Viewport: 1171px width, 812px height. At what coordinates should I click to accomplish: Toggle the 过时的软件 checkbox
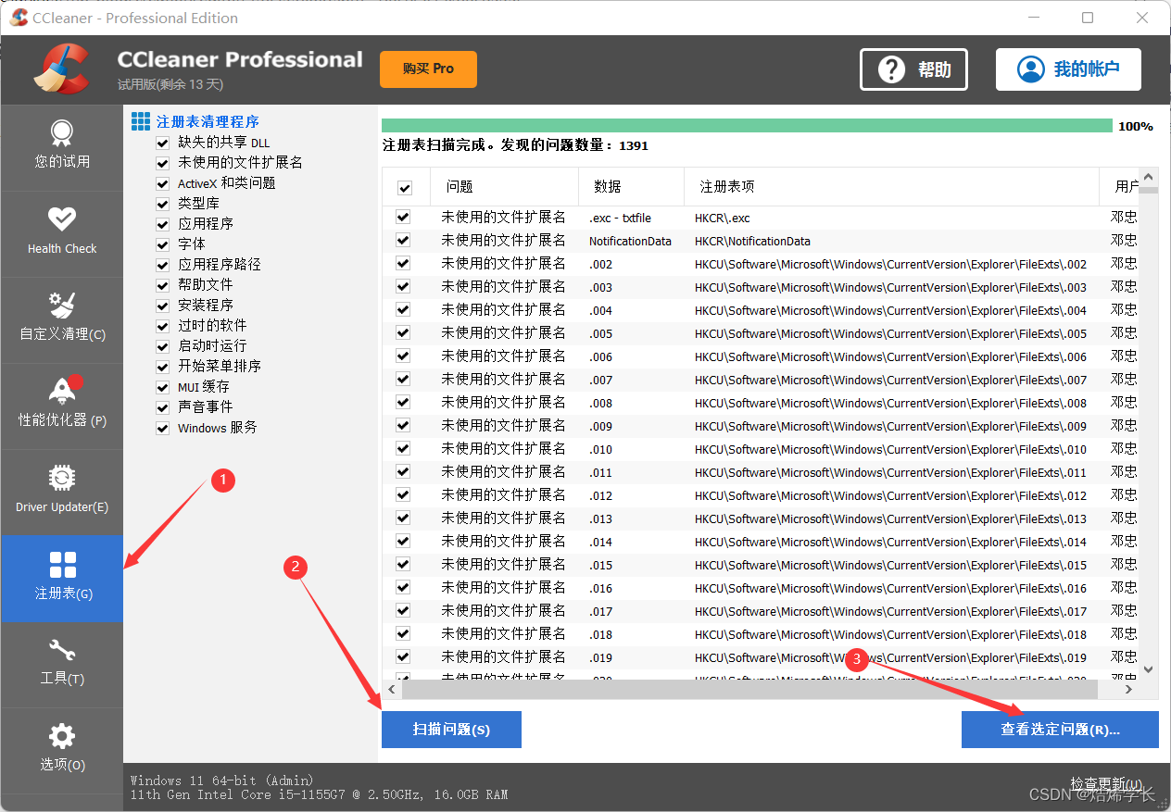point(163,326)
